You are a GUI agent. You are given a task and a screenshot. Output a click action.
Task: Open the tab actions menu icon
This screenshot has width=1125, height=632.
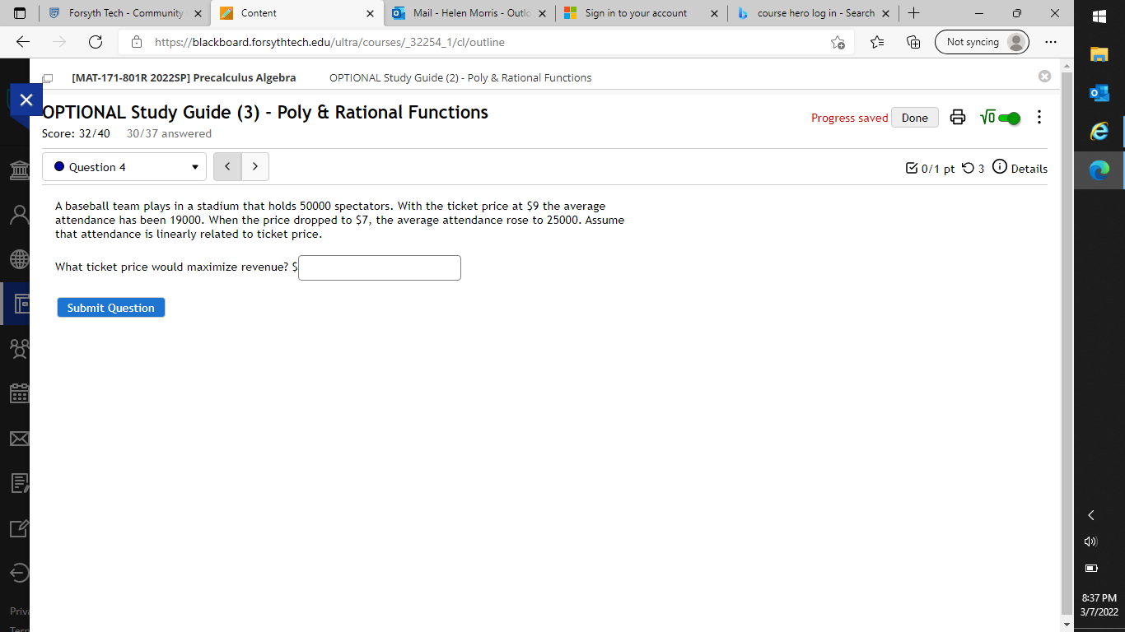click(20, 13)
